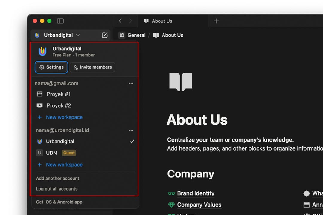Toggle the sidebar panel icon
The image size is (323, 215).
coord(60,21)
